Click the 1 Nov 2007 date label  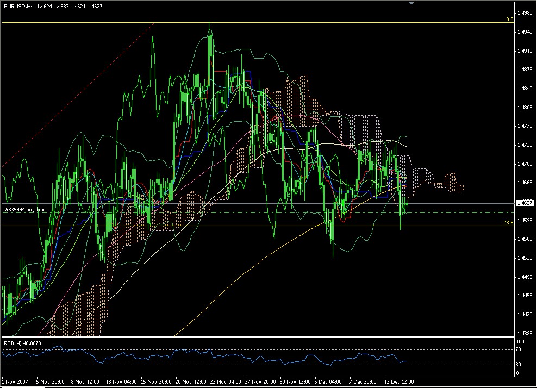[x=15, y=381]
